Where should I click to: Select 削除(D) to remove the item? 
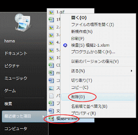[x=78, y=97]
